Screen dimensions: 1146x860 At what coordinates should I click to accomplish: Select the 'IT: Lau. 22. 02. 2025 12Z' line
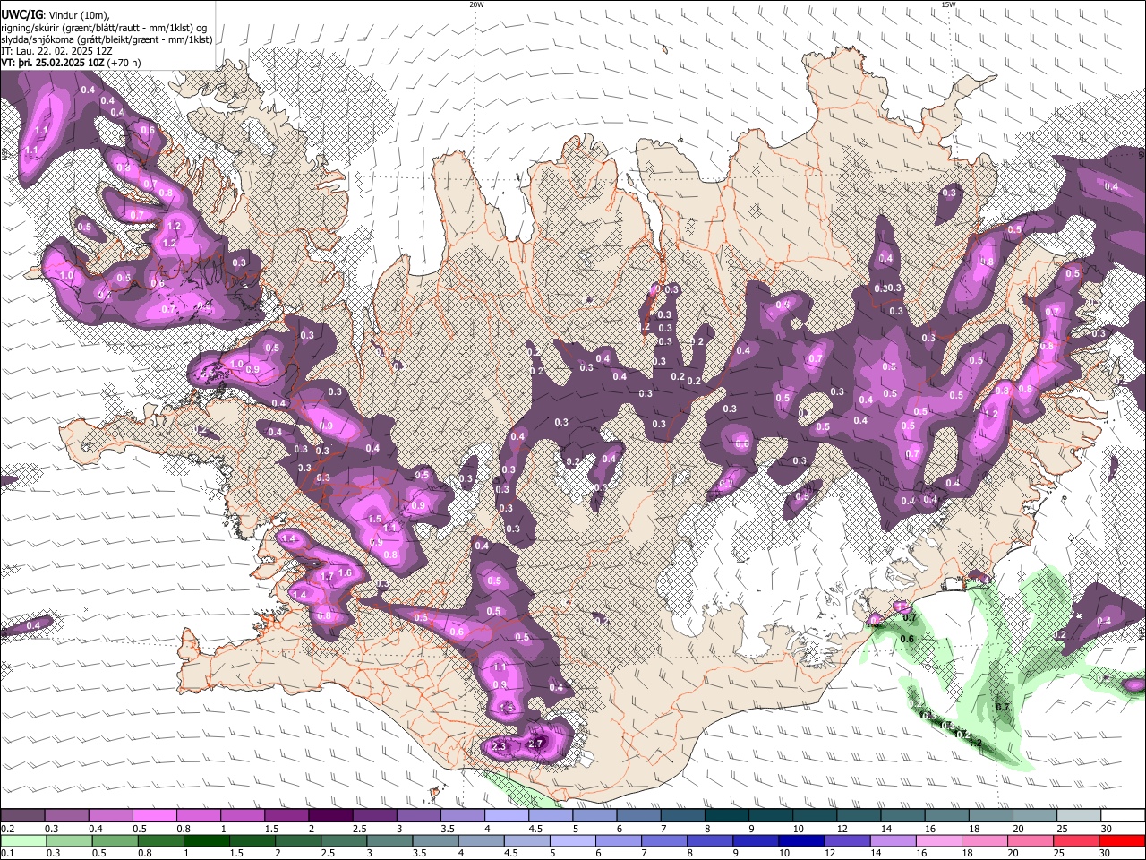pos(57,51)
